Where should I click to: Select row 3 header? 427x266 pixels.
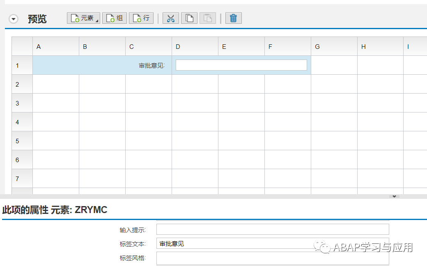[x=22, y=103]
